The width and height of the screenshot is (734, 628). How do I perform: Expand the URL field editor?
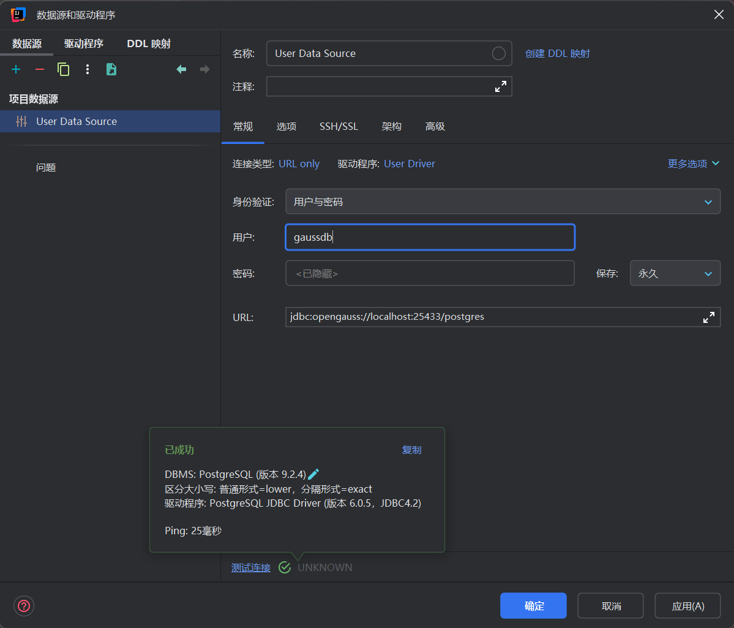[709, 317]
